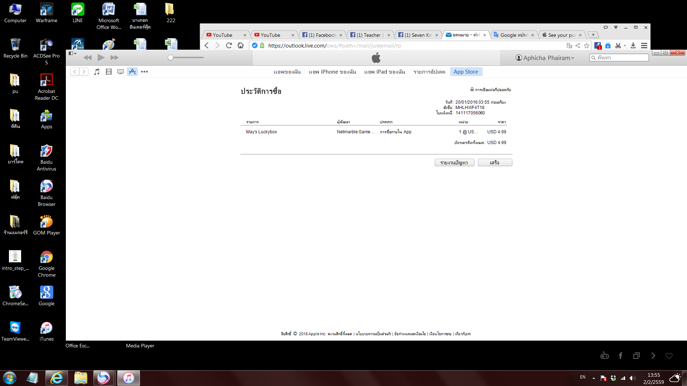Open iTunes from the Windows taskbar

[x=128, y=378]
